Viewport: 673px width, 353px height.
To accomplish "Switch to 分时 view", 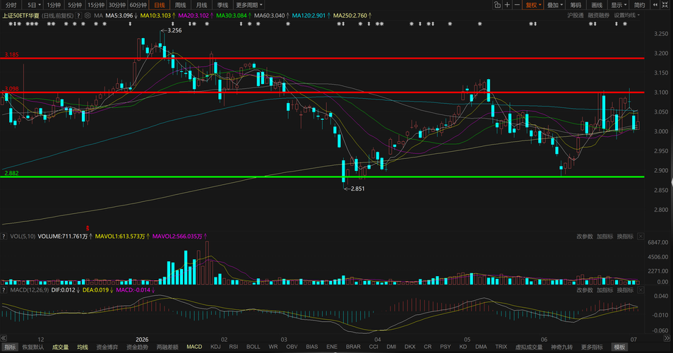I will pos(11,5).
